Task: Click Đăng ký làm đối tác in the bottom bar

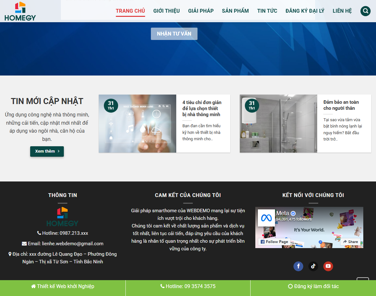Action: pos(313,286)
